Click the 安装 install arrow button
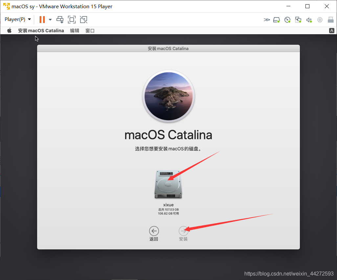The height and width of the screenshot is (280, 337). point(183,231)
